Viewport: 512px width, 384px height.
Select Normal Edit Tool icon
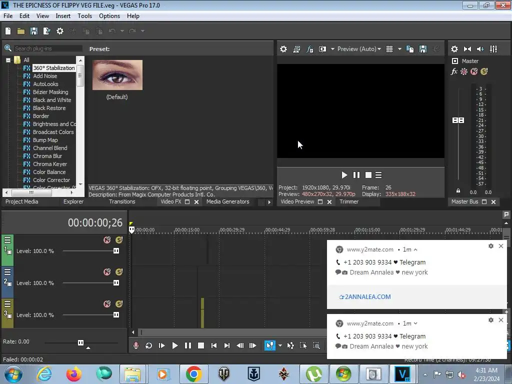pyautogui.click(x=269, y=345)
